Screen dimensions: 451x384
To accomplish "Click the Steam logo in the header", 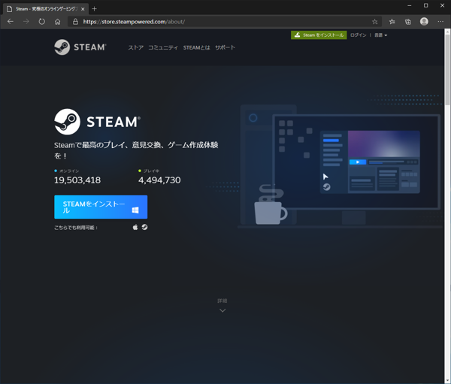I will coord(80,47).
